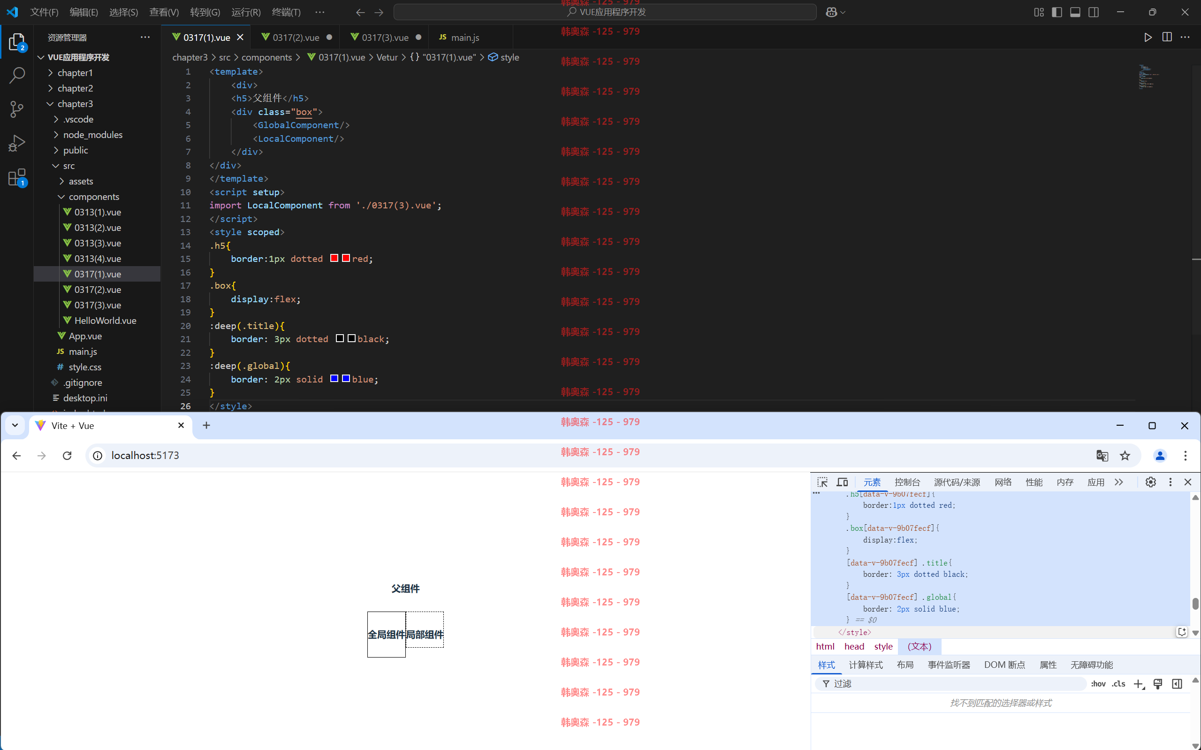Collapse the components folder
The width and height of the screenshot is (1201, 750).
pyautogui.click(x=97, y=197)
